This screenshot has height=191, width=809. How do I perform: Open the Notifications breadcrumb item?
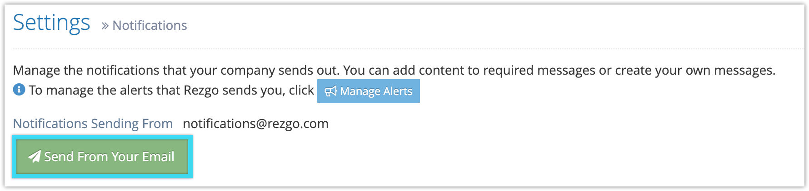(150, 25)
